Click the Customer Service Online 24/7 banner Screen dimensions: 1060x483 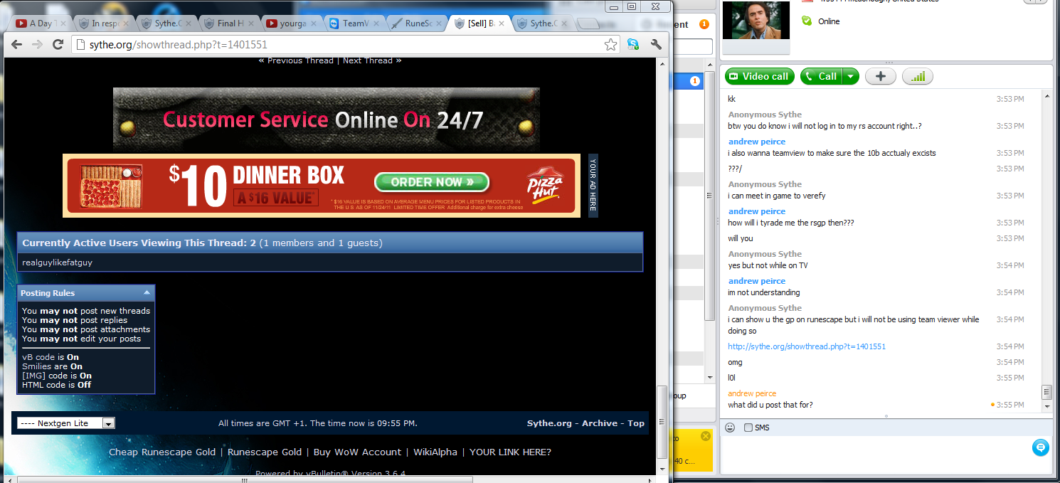(x=326, y=119)
